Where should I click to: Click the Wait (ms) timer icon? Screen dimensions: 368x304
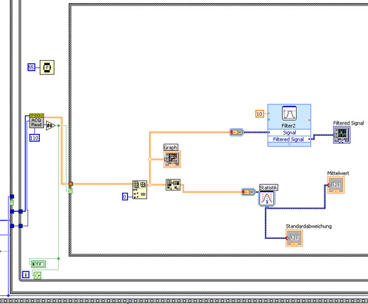click(47, 68)
